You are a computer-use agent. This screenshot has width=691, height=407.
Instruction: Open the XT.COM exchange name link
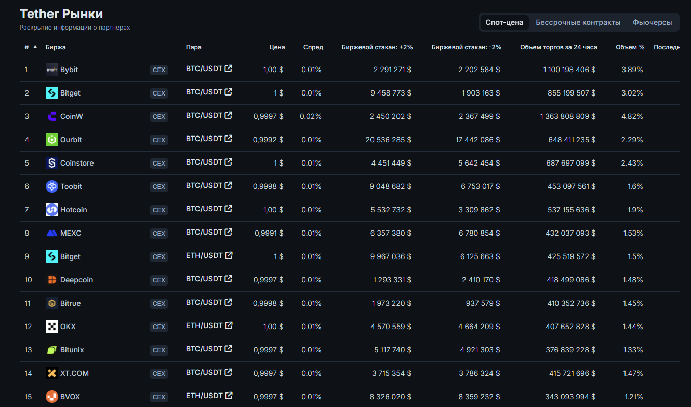point(74,373)
